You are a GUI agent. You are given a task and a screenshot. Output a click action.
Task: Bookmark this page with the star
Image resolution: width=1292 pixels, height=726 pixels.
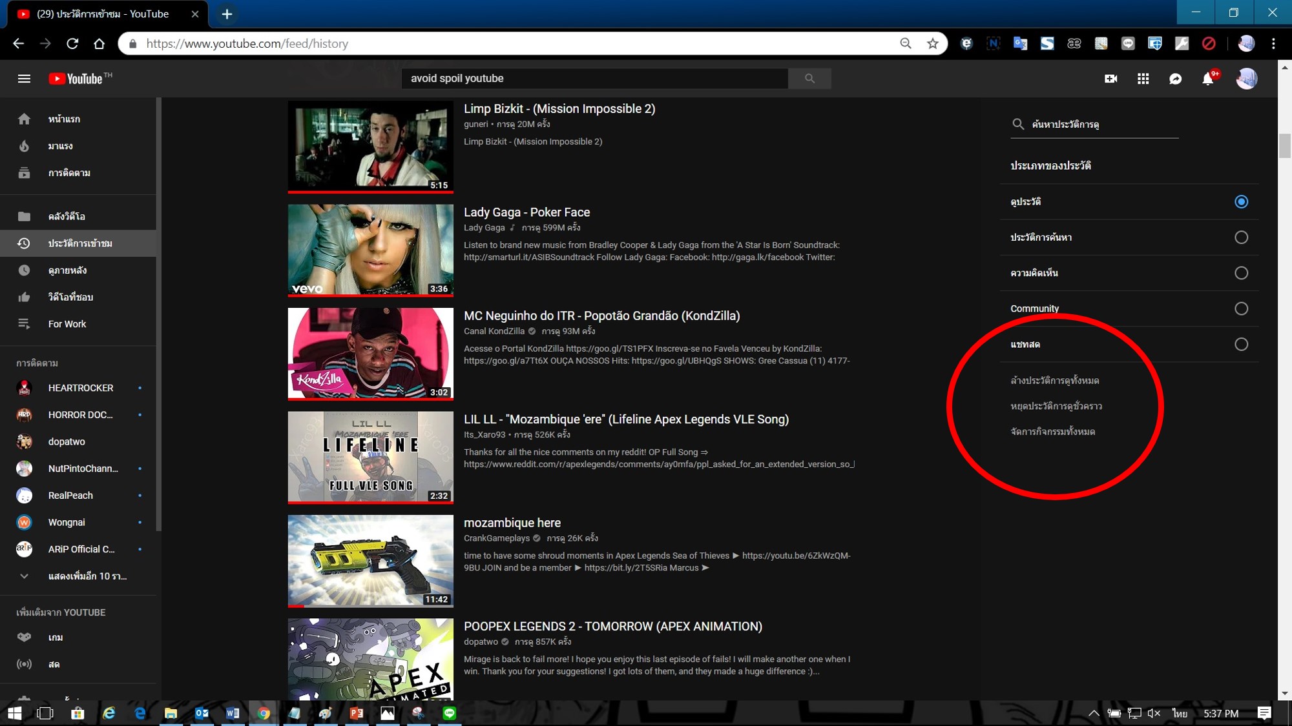932,44
